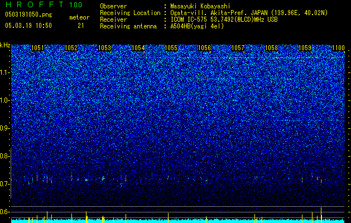Screen dimensions: 351x223
Task: Click the 1052 time marker
Action: 71,48
